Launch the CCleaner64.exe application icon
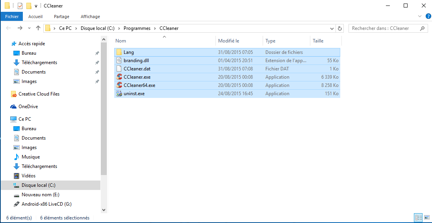The width and height of the screenshot is (432, 223). tap(119, 85)
